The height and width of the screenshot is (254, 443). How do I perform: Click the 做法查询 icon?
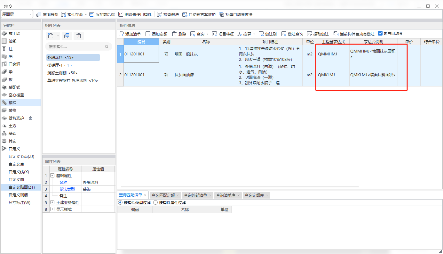click(284, 34)
